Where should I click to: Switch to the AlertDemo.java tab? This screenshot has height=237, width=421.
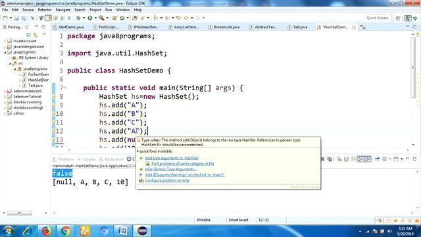pyautogui.click(x=68, y=27)
